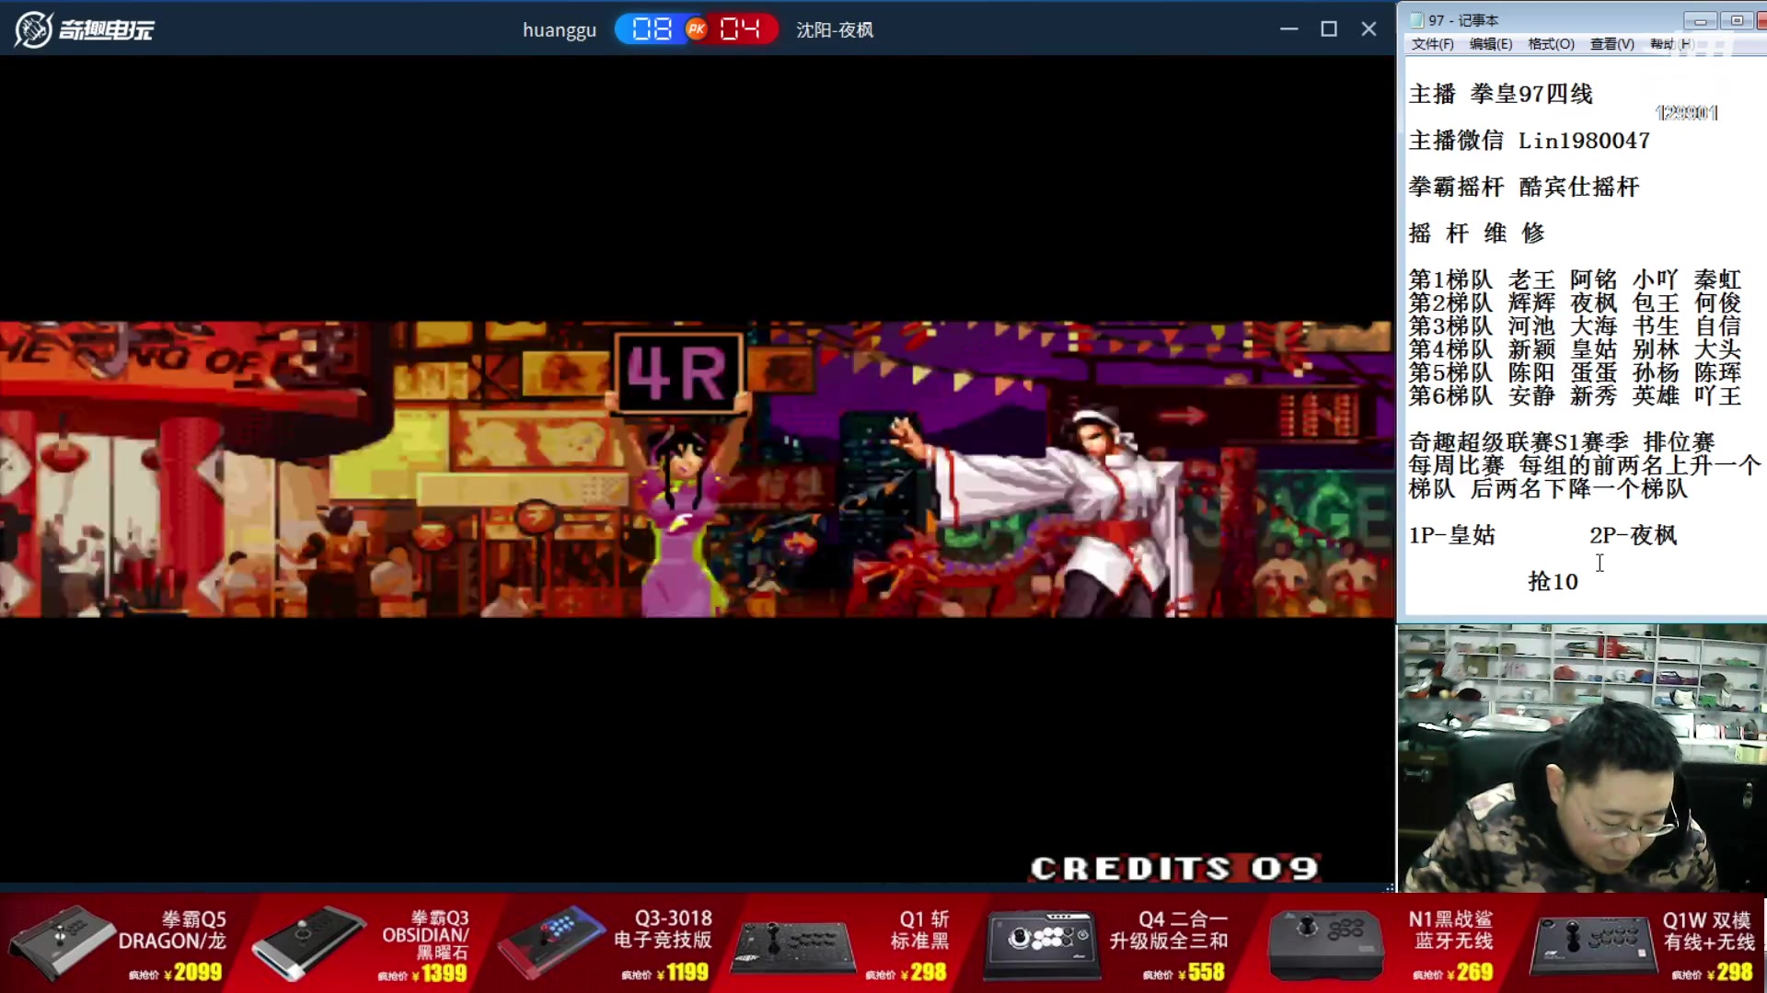This screenshot has height=993, width=1767.
Task: Click the line 主播 拳皇97四线 in Notepad
Action: [x=1500, y=94]
